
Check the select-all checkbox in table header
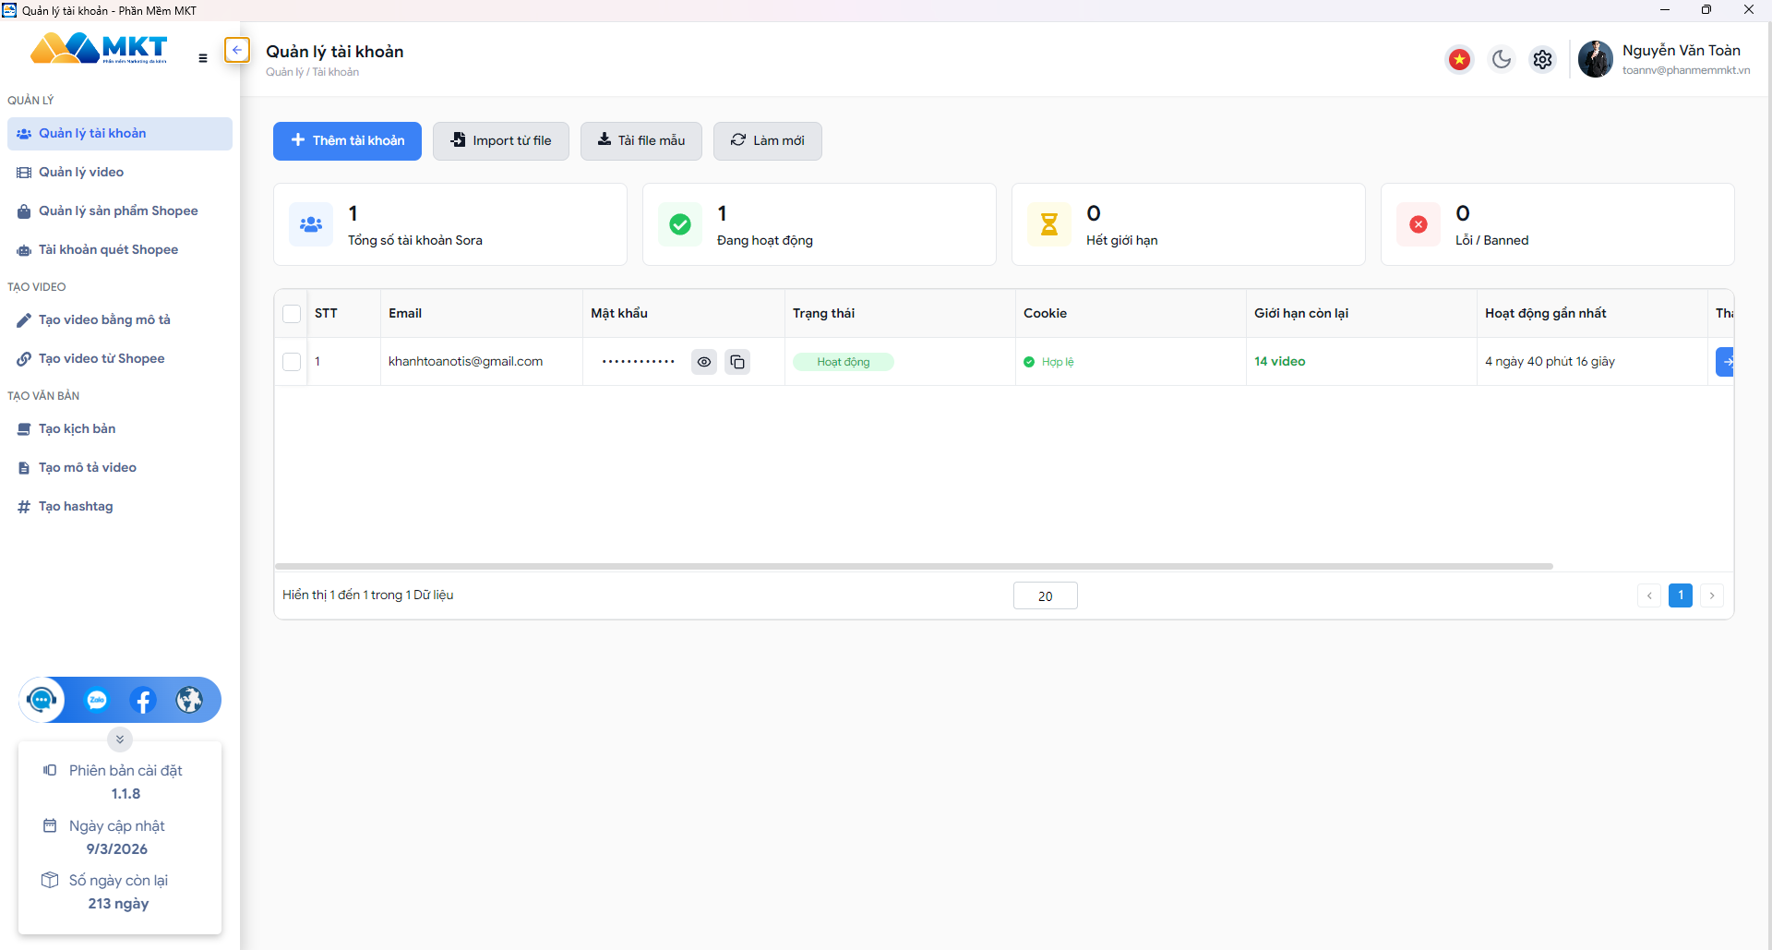point(292,314)
